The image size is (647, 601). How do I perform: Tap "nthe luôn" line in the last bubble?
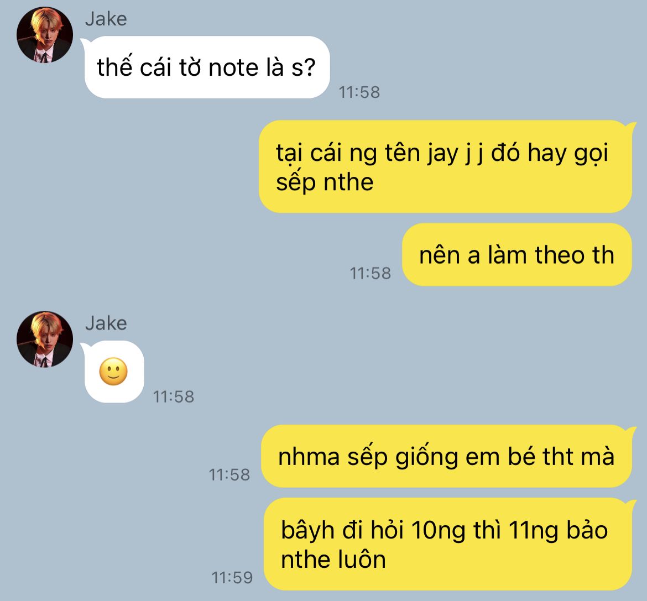point(333,560)
